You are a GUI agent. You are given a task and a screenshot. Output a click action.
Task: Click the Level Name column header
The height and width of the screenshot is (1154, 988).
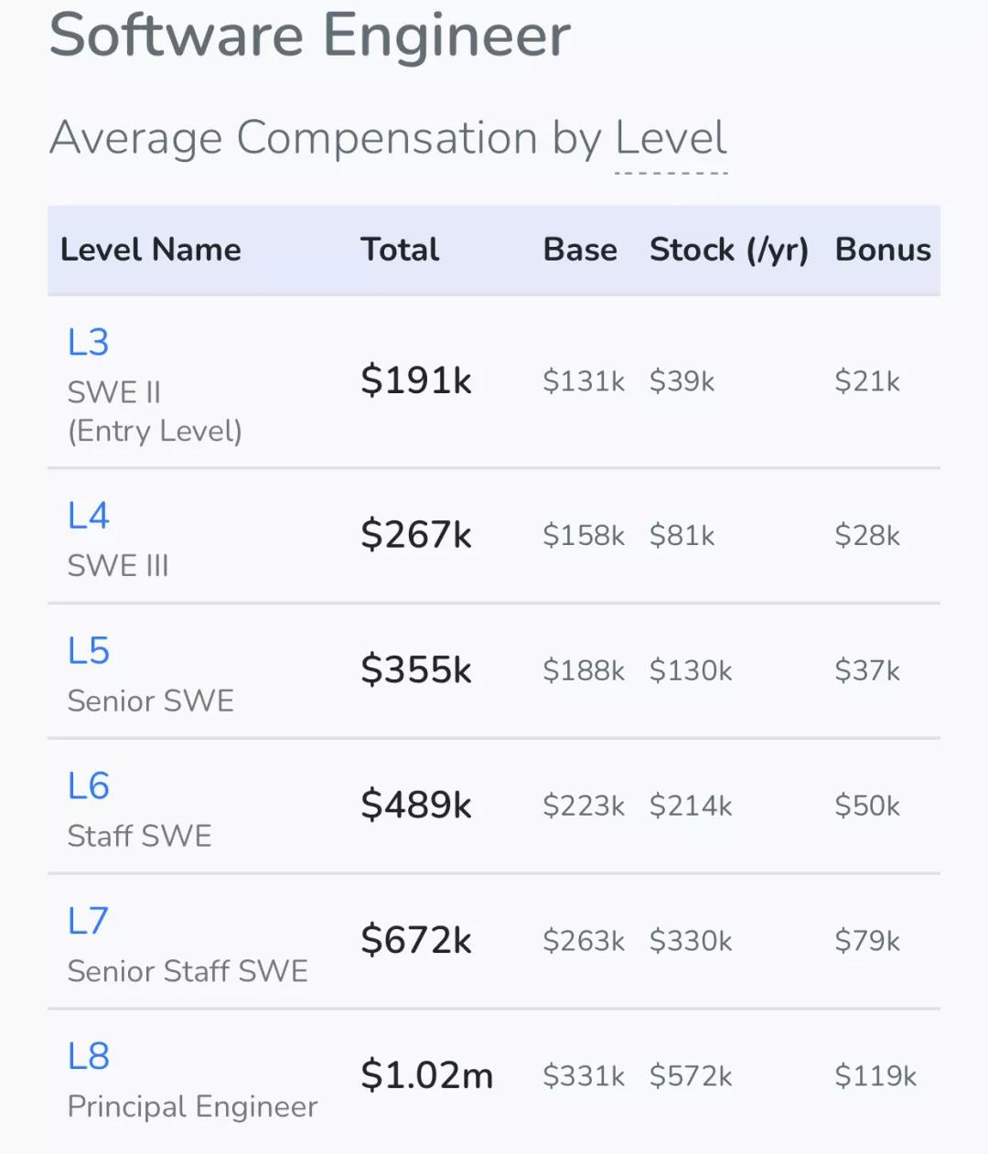[151, 250]
